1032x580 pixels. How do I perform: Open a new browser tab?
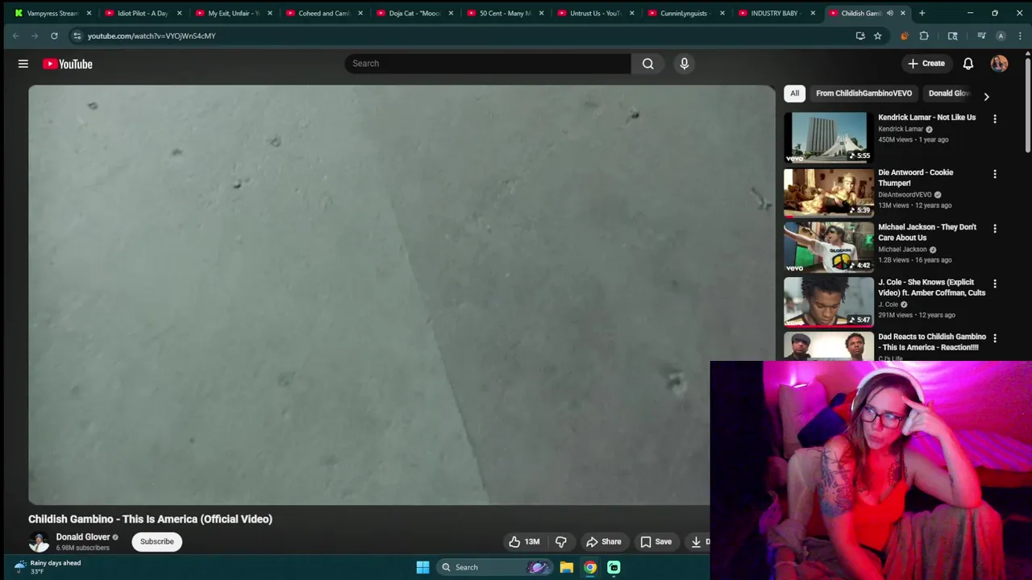tap(922, 13)
